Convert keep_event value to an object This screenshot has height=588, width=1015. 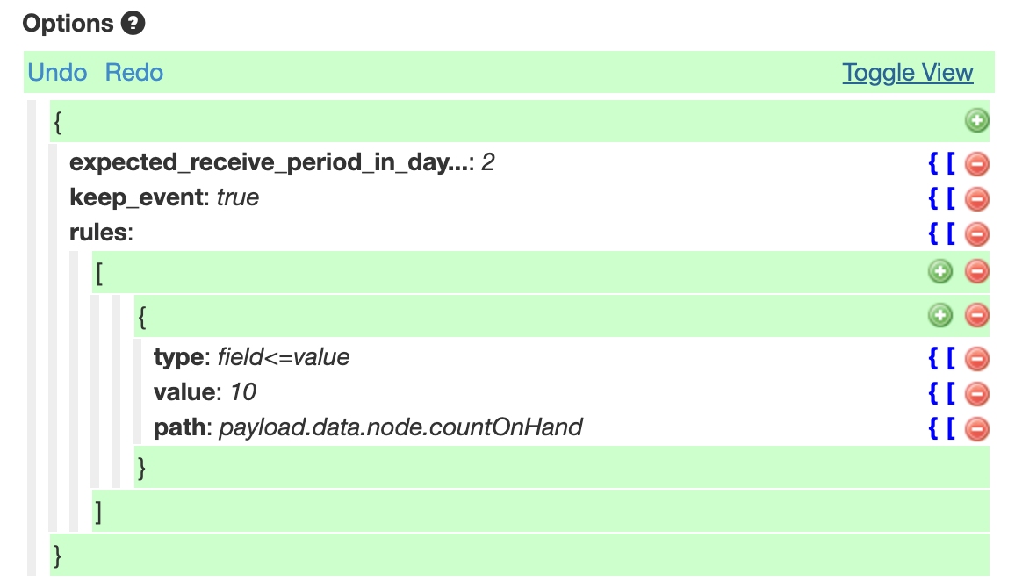tap(933, 198)
